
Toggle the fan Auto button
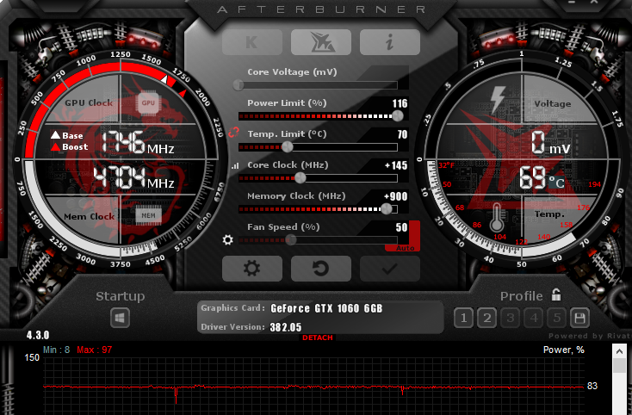click(406, 248)
